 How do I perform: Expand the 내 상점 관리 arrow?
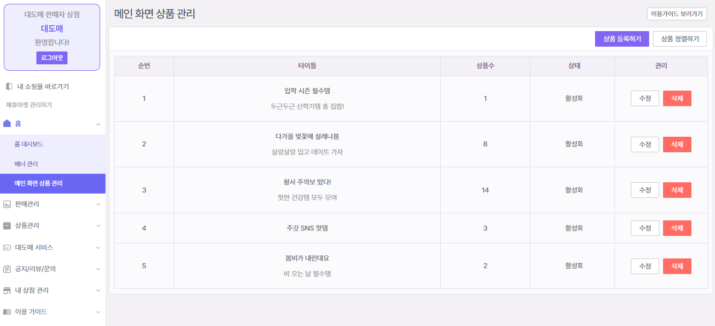point(98,291)
